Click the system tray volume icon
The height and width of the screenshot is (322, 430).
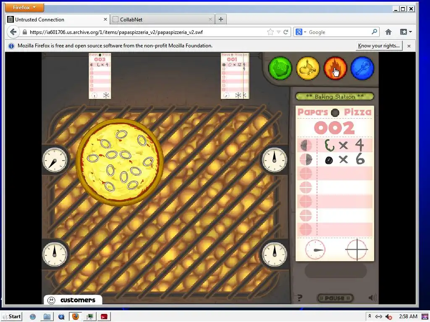click(388, 317)
